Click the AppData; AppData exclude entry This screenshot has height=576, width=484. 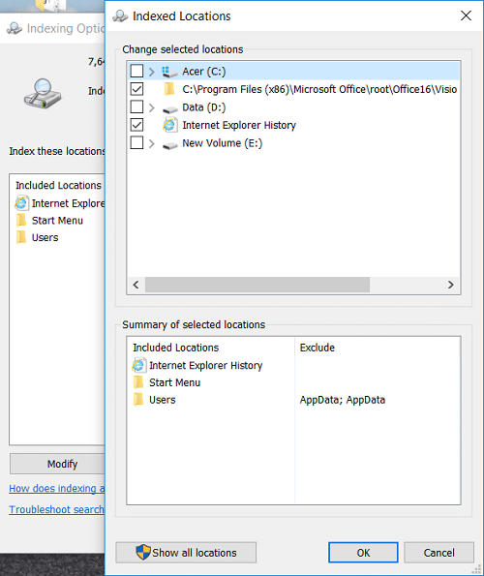tap(343, 400)
